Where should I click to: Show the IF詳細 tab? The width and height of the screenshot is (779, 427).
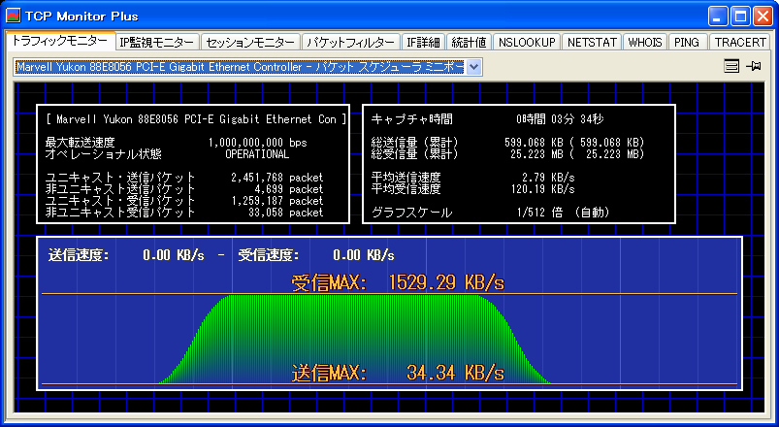point(423,43)
